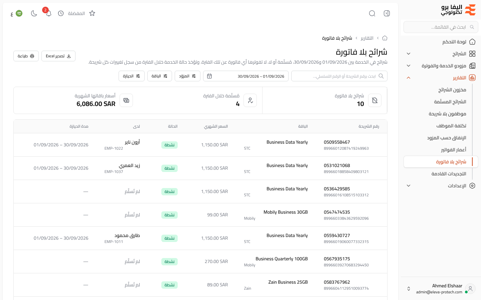Select شرائح بلا فاتورة menu item
The width and height of the screenshot is (481, 300).
441,162
